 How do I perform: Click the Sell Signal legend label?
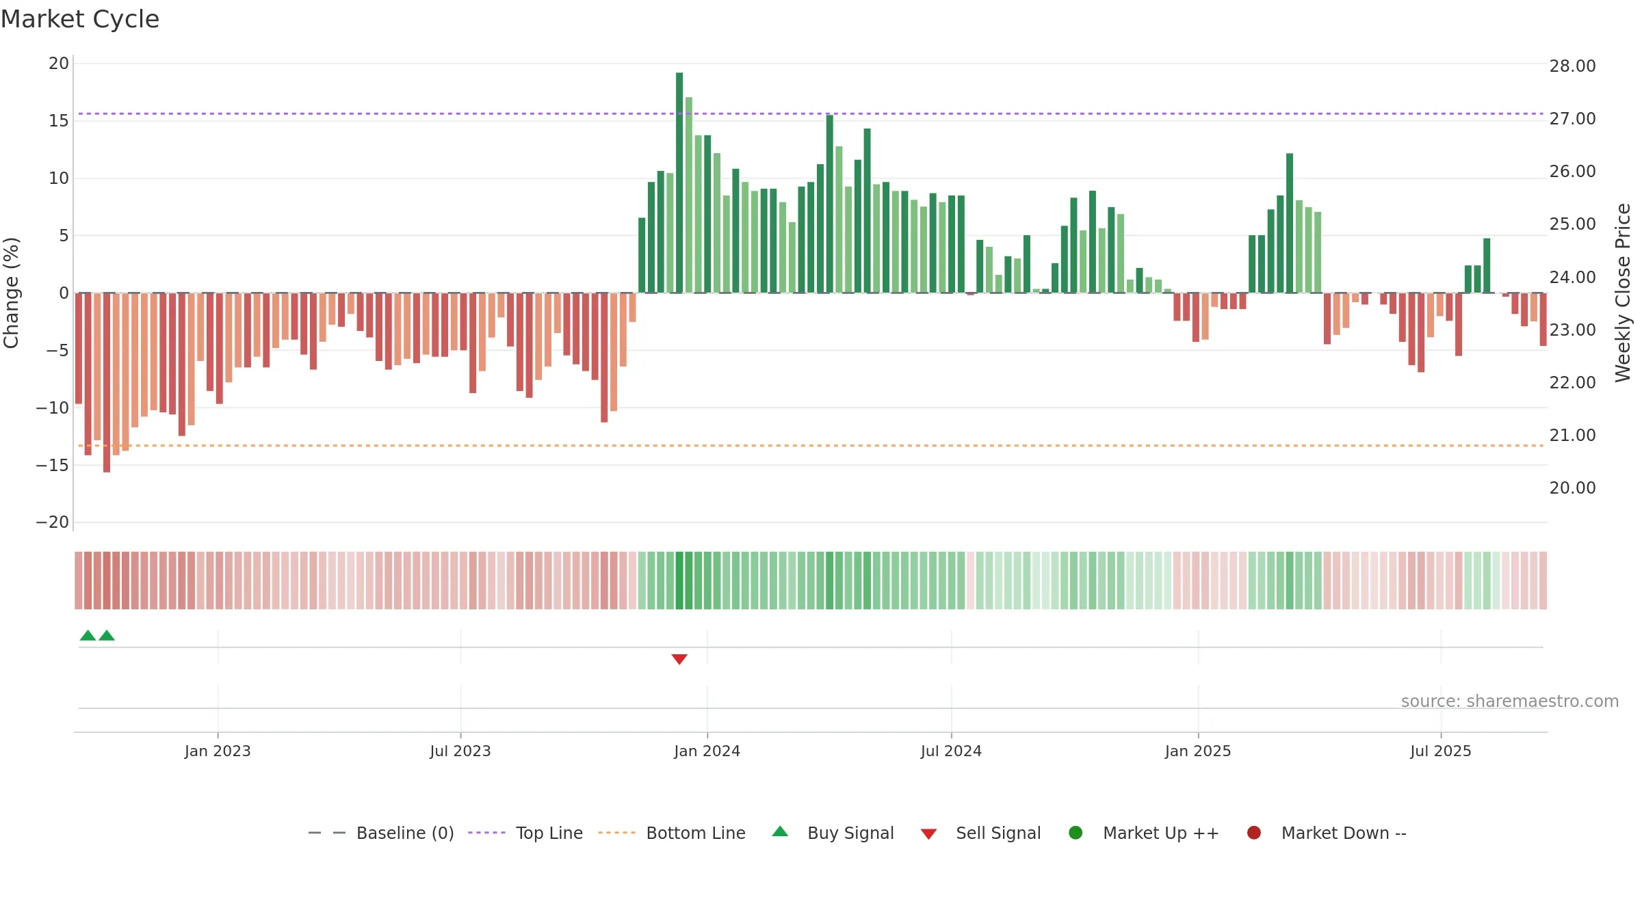coord(998,833)
